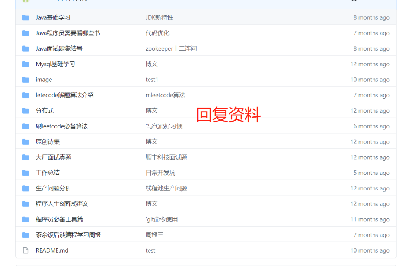This screenshot has height=266, width=402.
Task: Open the Java面试题集结号 folder
Action: point(59,48)
